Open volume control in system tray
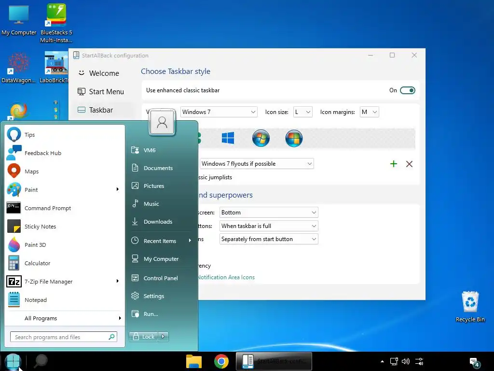Viewport: 494px width, 371px height. tap(406, 361)
